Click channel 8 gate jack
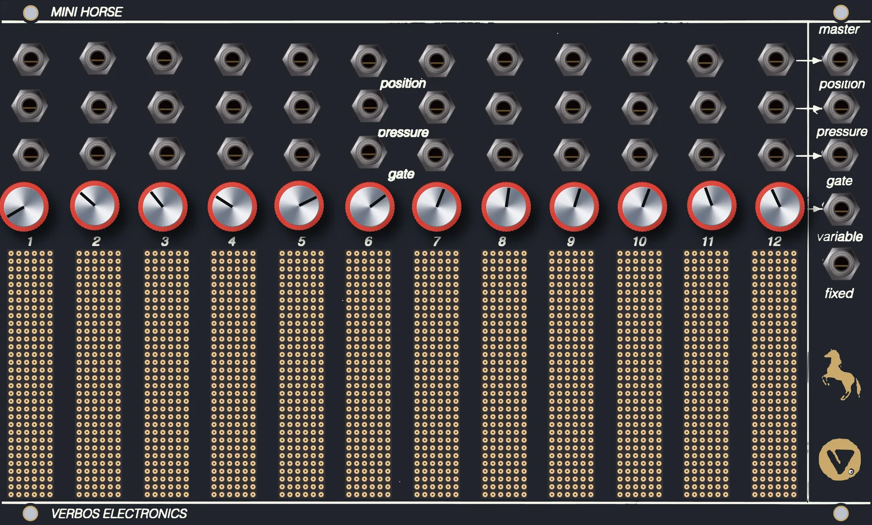The width and height of the screenshot is (872, 525). pos(505,155)
